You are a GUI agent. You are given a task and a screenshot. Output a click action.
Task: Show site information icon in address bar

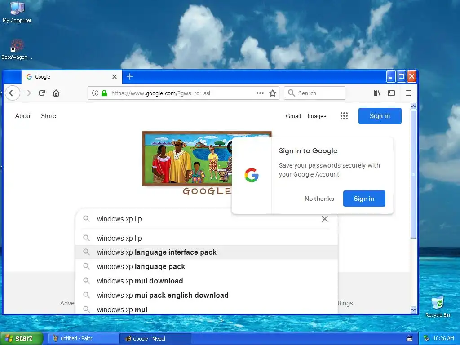coord(95,93)
